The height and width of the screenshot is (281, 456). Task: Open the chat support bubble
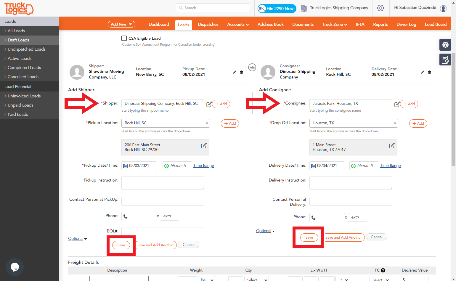(15, 267)
